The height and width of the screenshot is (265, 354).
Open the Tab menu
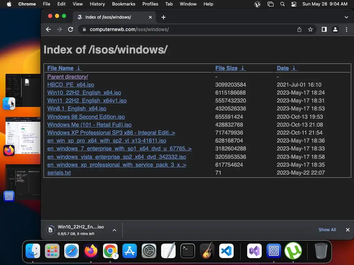pyautogui.click(x=169, y=4)
